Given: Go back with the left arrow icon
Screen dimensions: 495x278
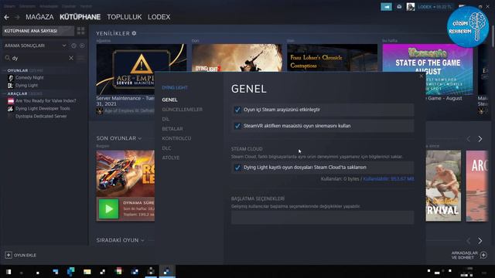Looking at the screenshot, I should tap(7, 17).
